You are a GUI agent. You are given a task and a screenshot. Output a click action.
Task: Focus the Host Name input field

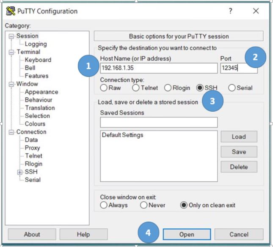pos(159,68)
